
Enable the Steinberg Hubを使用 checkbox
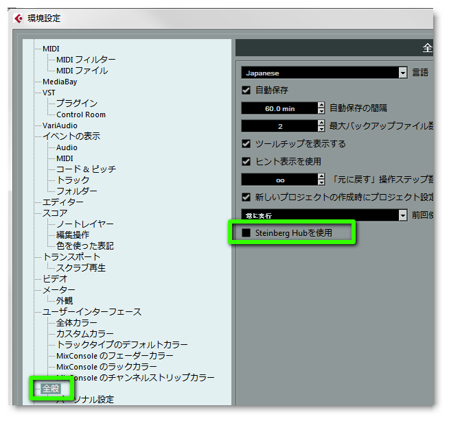246,233
